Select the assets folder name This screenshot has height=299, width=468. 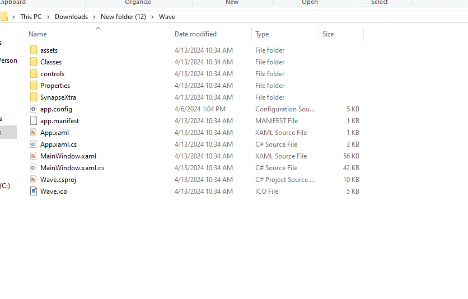(49, 50)
